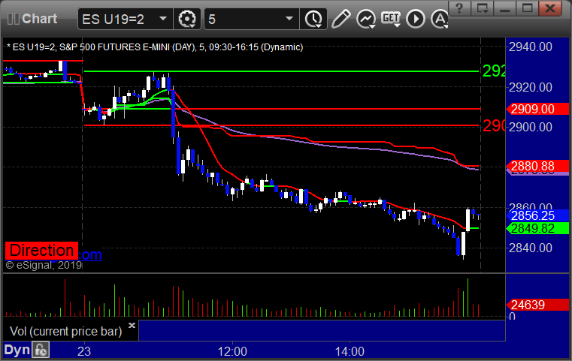Image resolution: width=572 pixels, height=361 pixels.
Task: Start bar replay play button
Action: 416,19
